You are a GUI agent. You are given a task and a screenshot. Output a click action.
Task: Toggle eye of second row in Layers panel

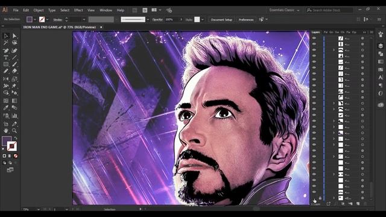tap(314, 44)
